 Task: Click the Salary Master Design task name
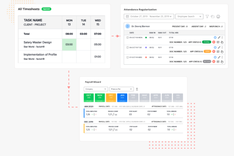click(x=38, y=43)
